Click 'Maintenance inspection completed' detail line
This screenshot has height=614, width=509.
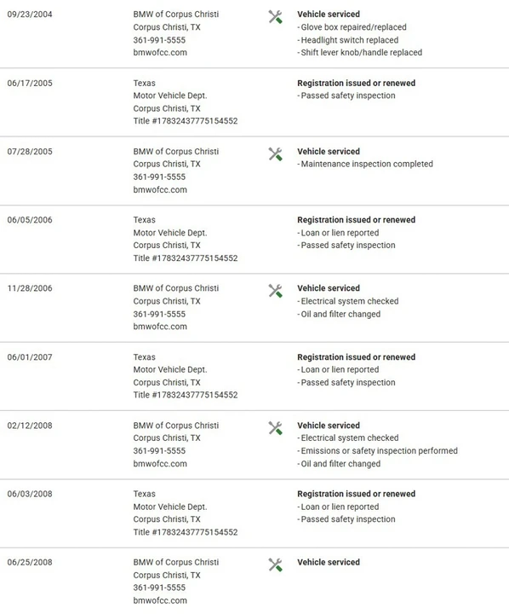(365, 164)
